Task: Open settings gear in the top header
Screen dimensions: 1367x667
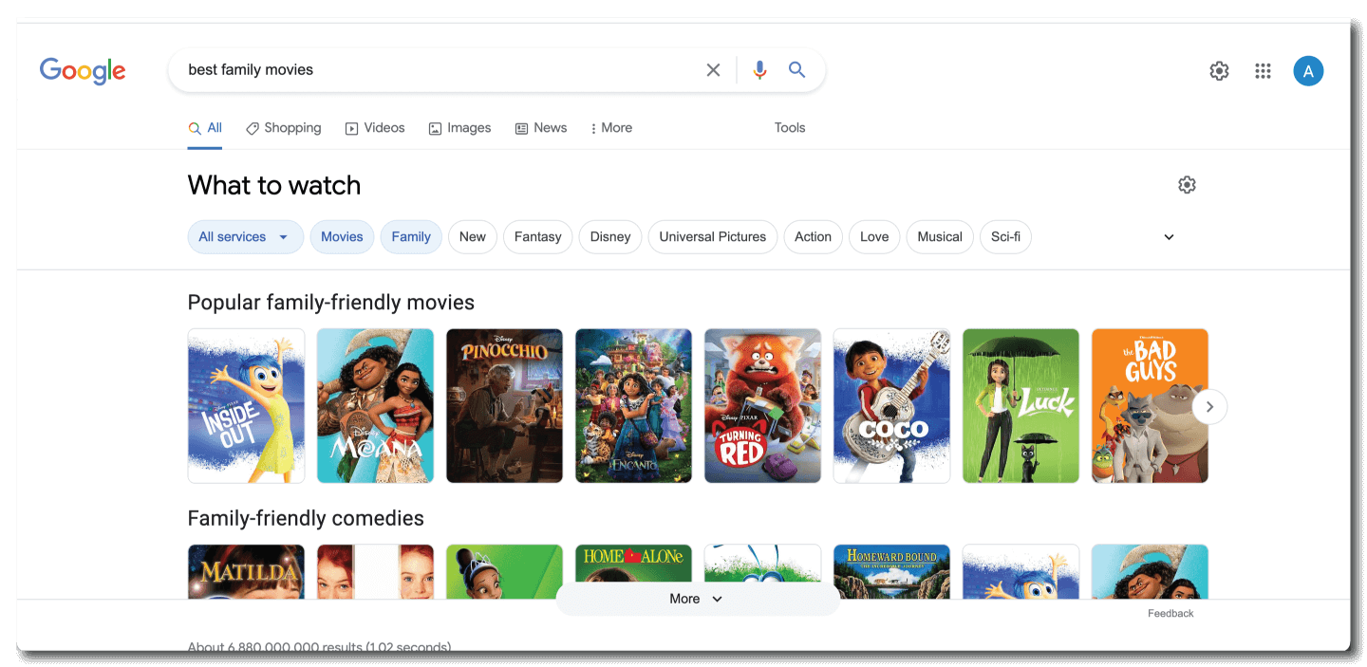Action: coord(1219,70)
